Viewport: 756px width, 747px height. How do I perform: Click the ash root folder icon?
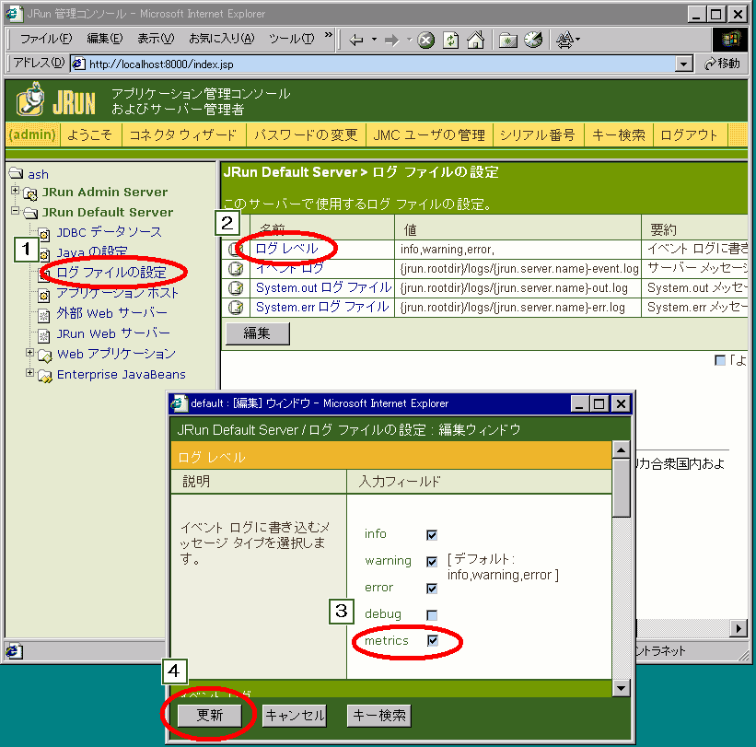click(16, 173)
